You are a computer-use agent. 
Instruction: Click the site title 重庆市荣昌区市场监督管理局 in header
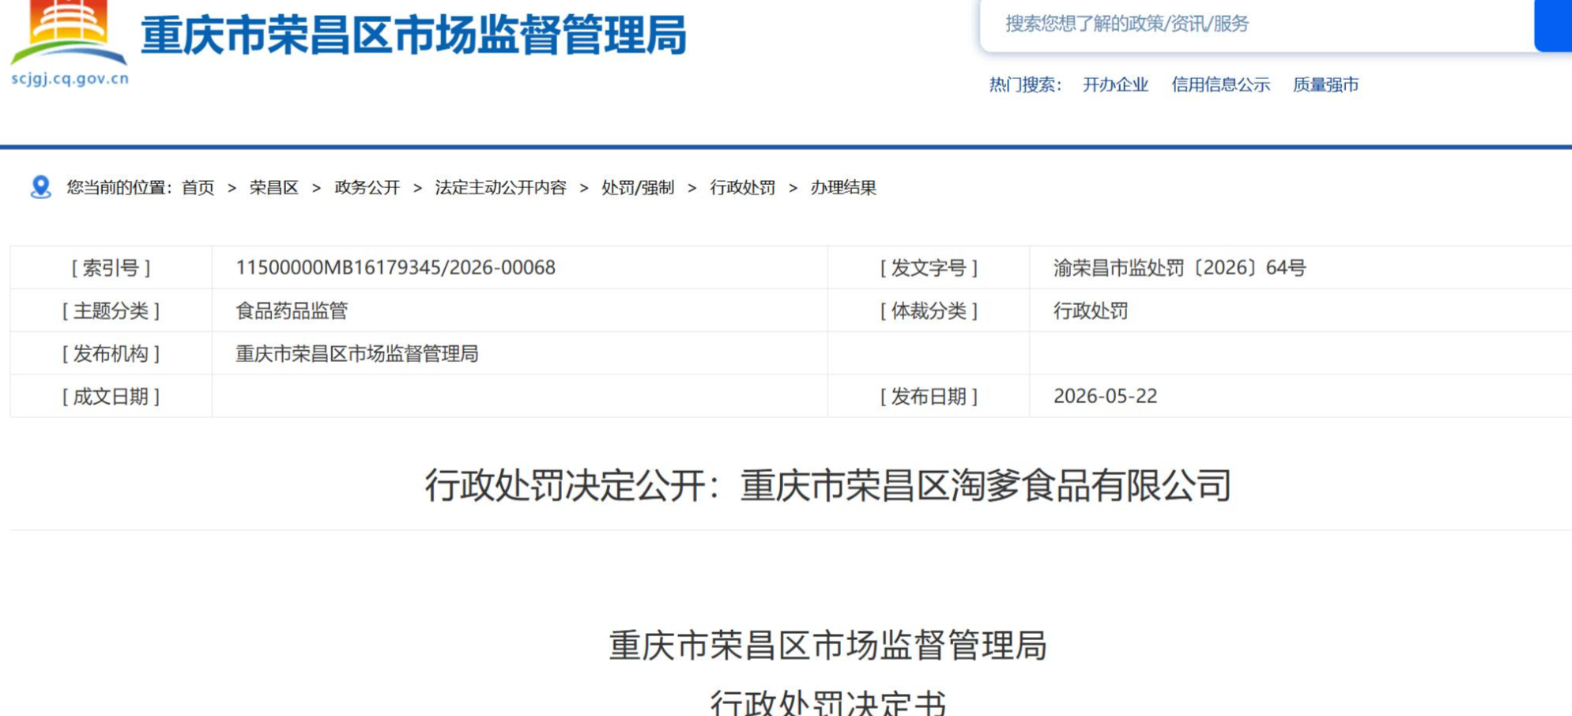tap(413, 36)
